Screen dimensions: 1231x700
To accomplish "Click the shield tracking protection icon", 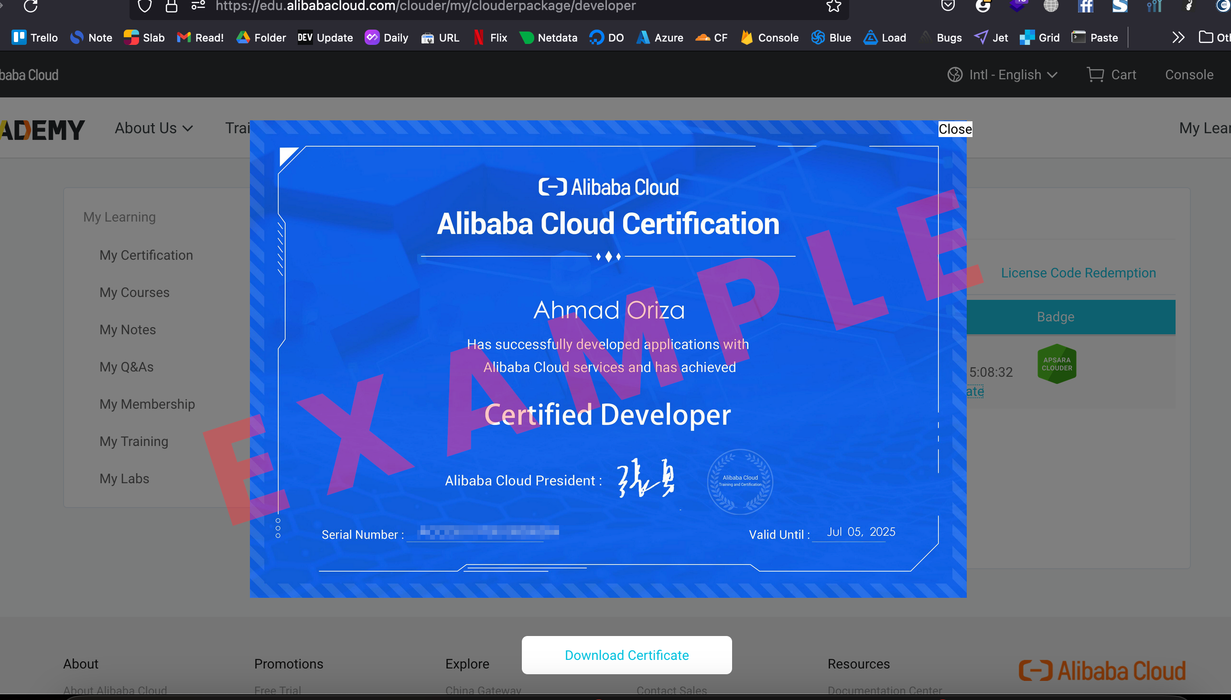I will coord(144,6).
